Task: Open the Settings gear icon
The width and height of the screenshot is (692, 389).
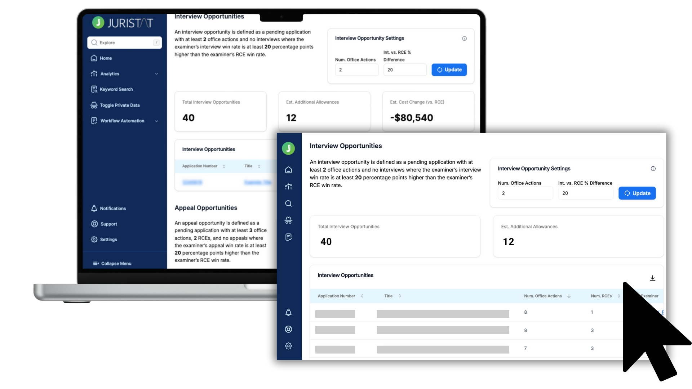Action: click(288, 345)
